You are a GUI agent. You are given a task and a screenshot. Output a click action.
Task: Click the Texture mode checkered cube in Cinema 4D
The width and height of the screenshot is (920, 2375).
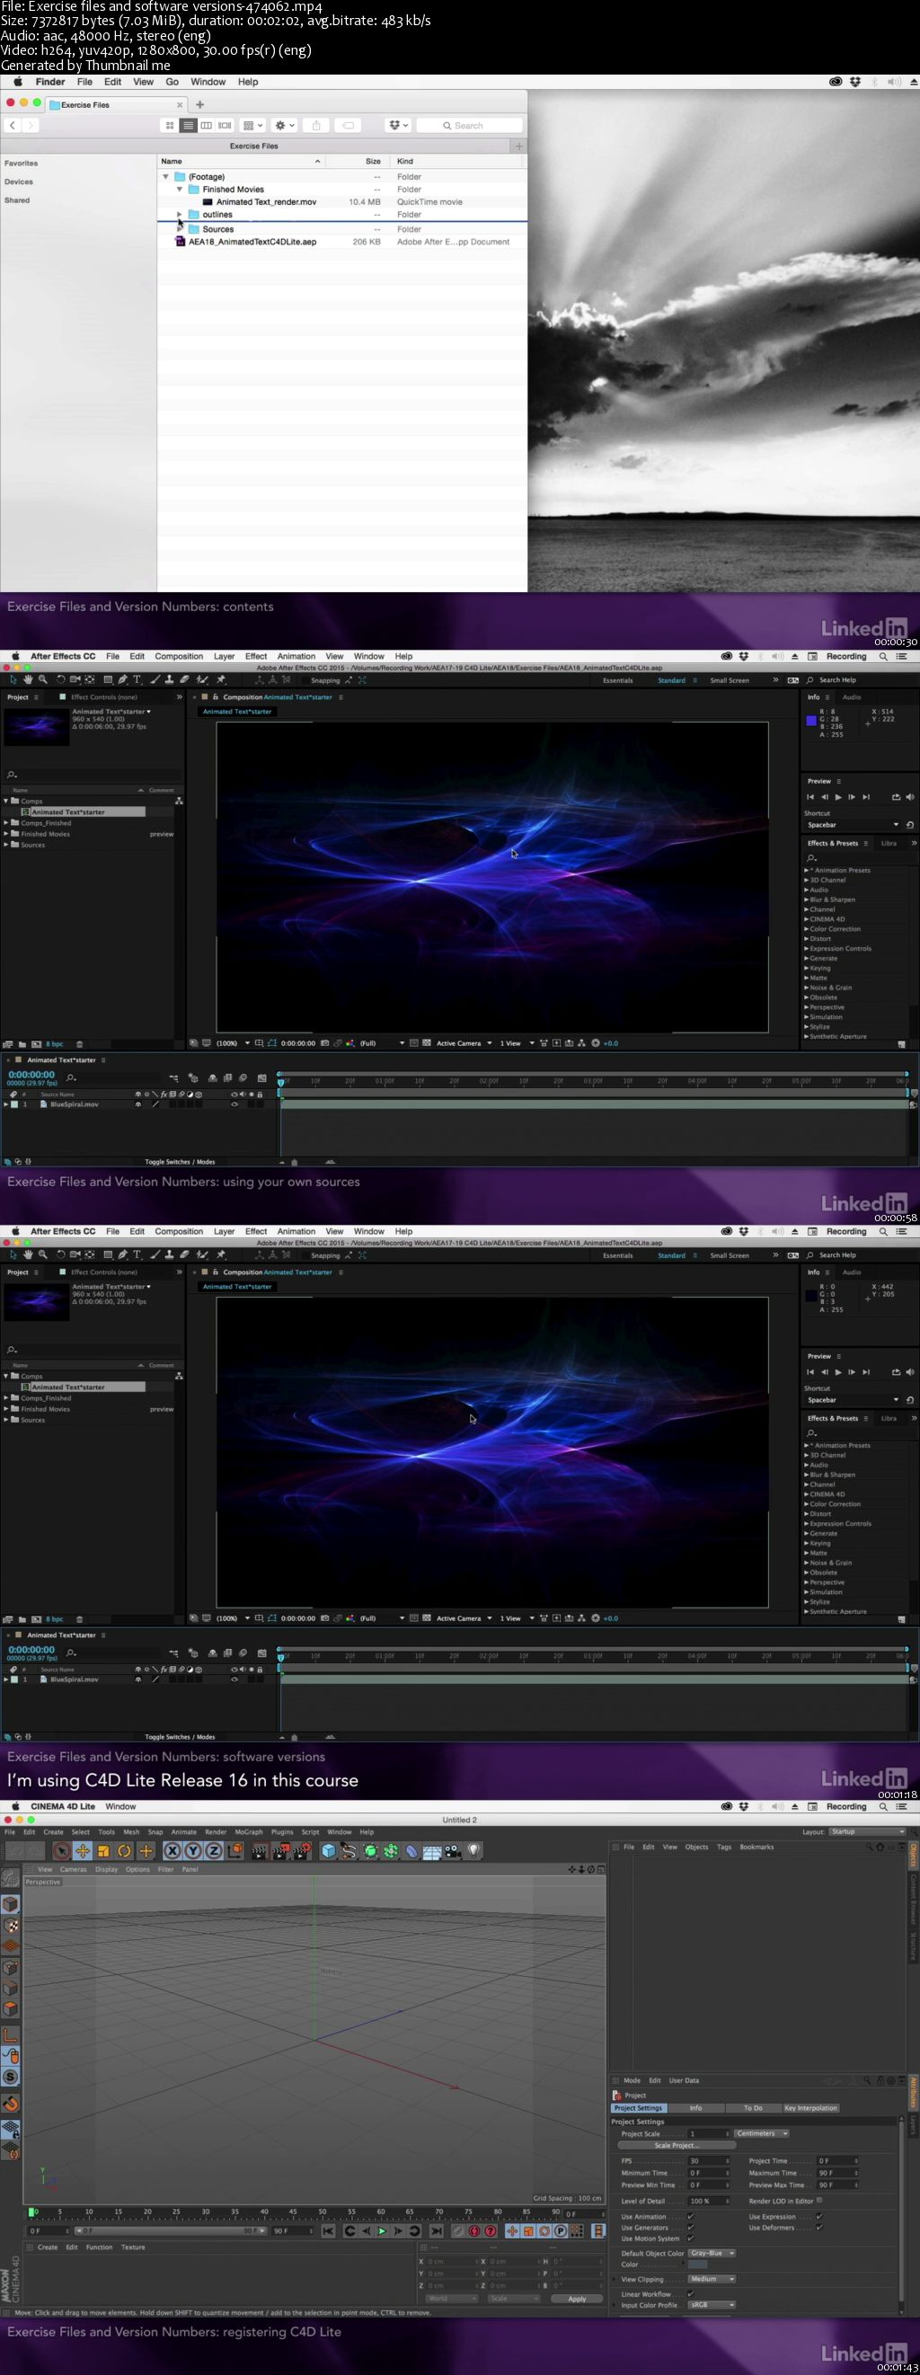point(10,1926)
